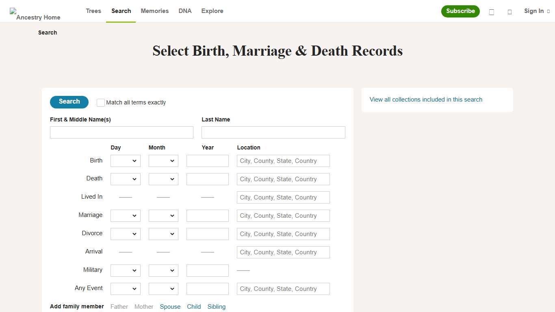Open the Birth day dropdown

(x=125, y=160)
